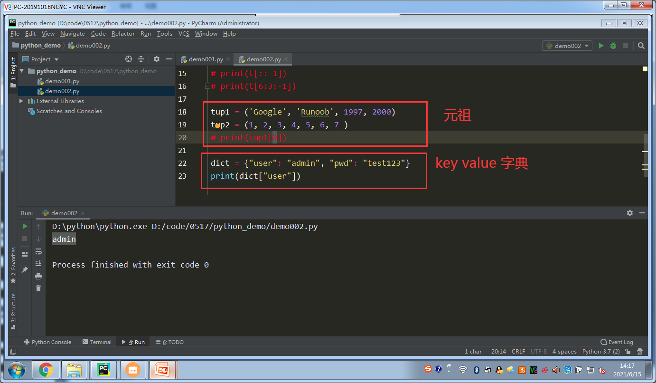
Task: Hide the Run panel with the minus icon
Action: 642,213
